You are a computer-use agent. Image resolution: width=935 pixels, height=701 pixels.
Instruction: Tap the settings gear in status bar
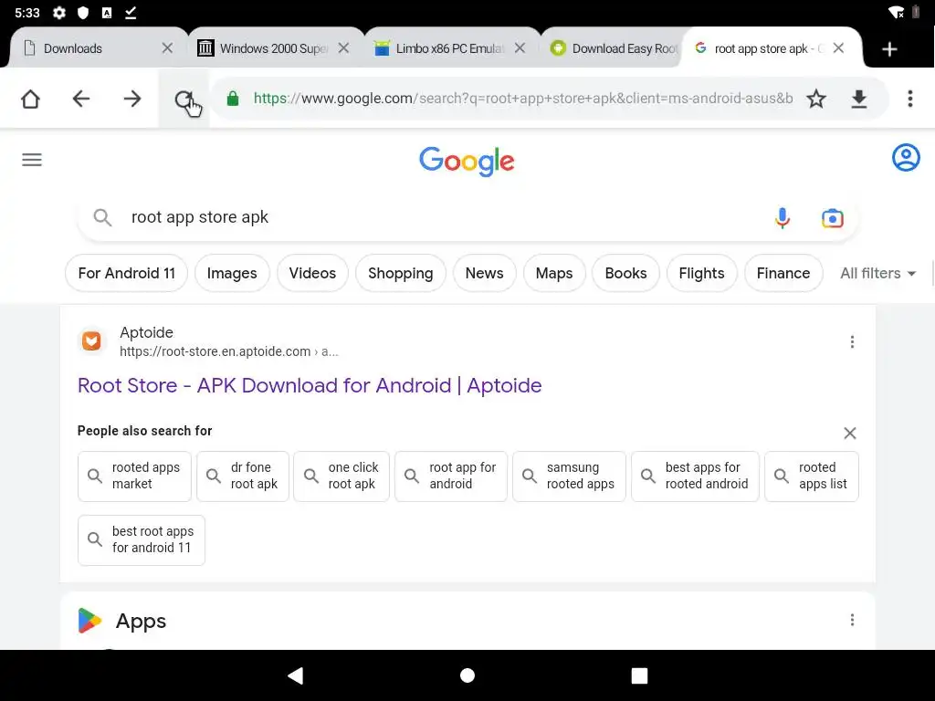pyautogui.click(x=59, y=13)
